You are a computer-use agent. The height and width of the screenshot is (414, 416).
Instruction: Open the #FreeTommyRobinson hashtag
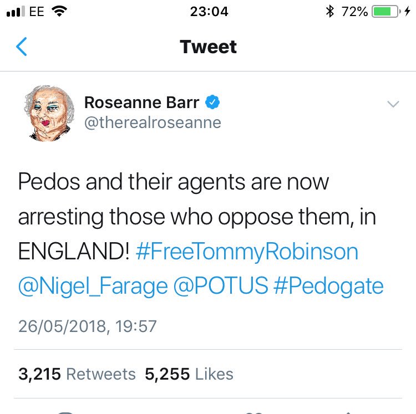pos(246,252)
